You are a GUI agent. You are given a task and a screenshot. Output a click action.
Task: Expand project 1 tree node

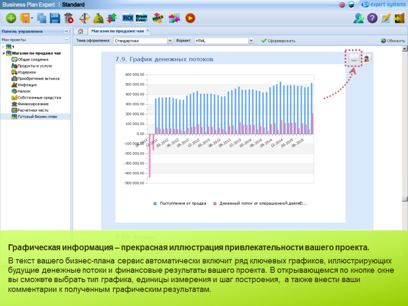coord(3,47)
